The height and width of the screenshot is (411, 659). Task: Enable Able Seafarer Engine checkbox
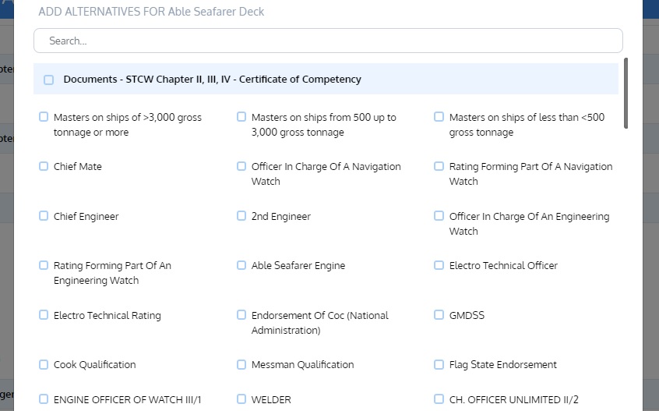(x=241, y=265)
